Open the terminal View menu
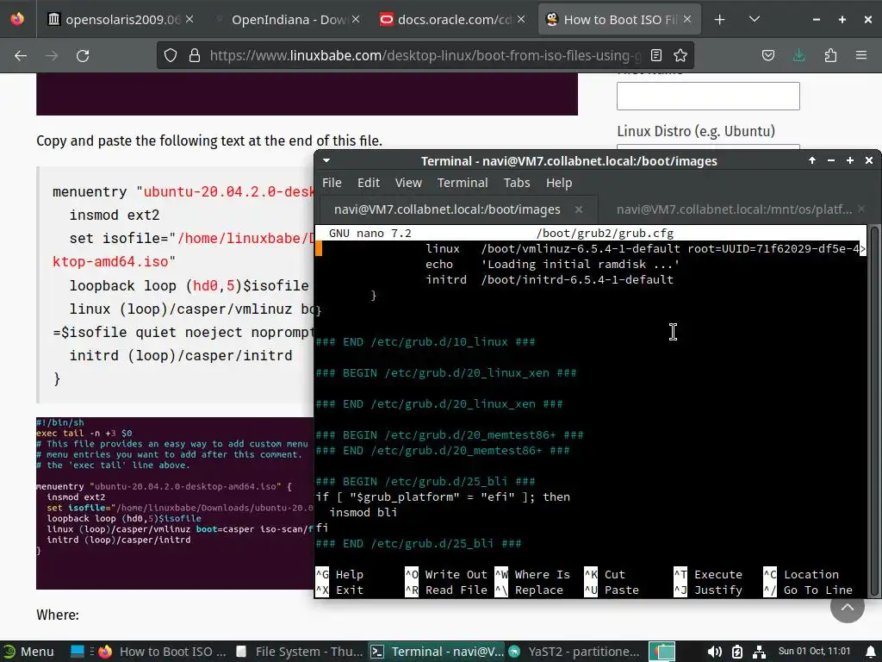This screenshot has height=662, width=882. pyautogui.click(x=408, y=183)
